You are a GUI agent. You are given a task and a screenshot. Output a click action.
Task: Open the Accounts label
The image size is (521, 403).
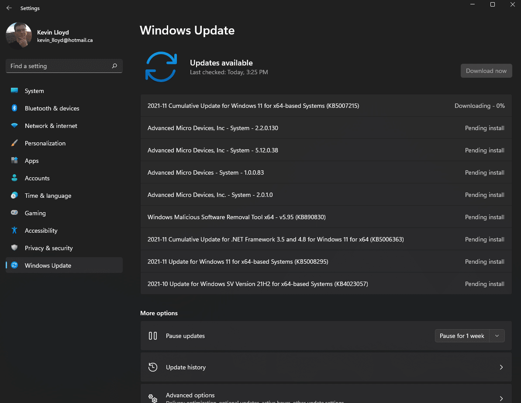(x=37, y=178)
